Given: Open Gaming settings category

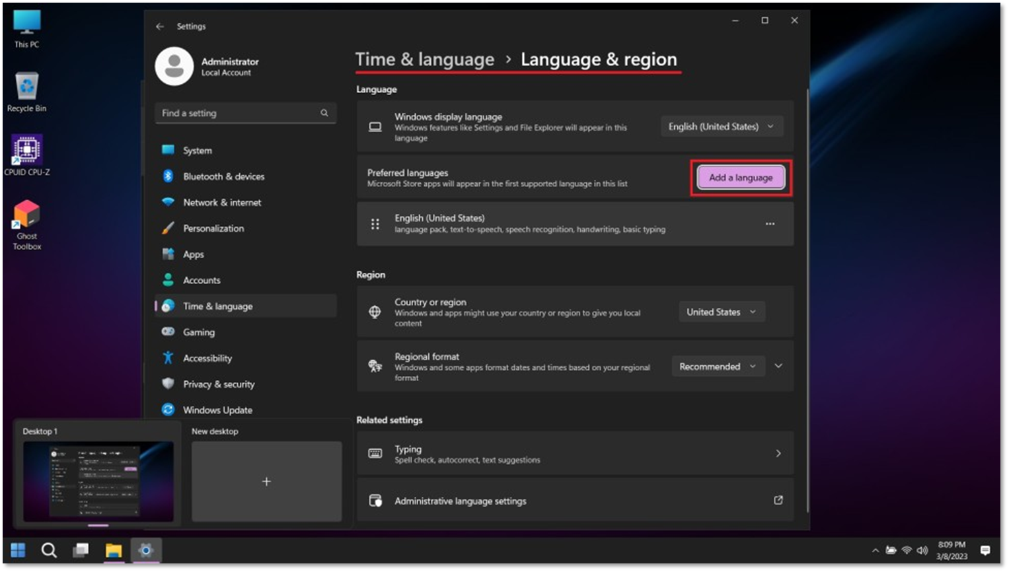Looking at the screenshot, I should [x=245, y=332].
